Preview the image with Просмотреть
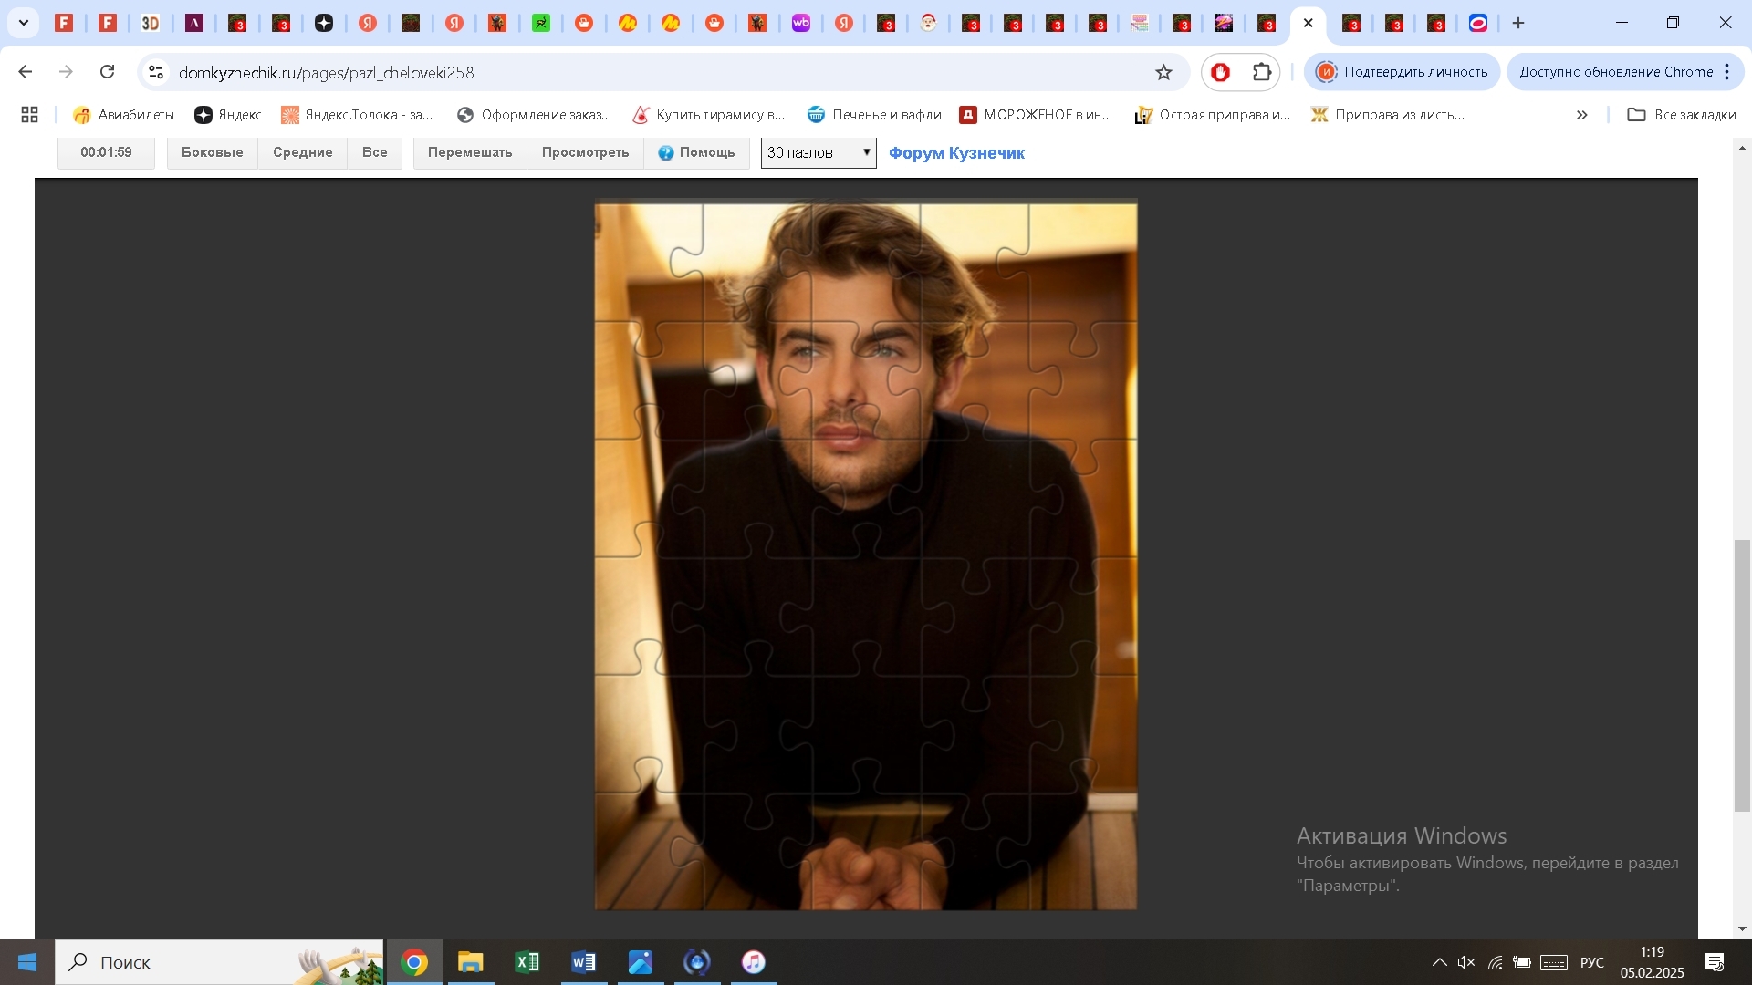 [x=585, y=152]
